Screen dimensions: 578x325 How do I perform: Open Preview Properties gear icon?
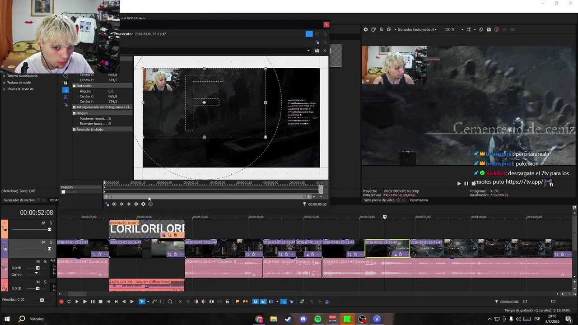(366, 29)
